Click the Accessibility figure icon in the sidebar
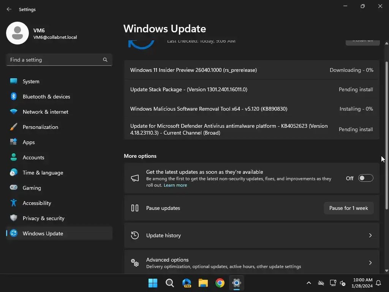The image size is (389, 292). 14,203
